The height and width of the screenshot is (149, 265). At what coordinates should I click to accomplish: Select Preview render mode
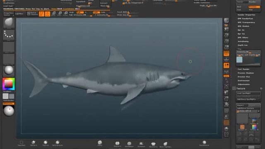tap(254, 7)
